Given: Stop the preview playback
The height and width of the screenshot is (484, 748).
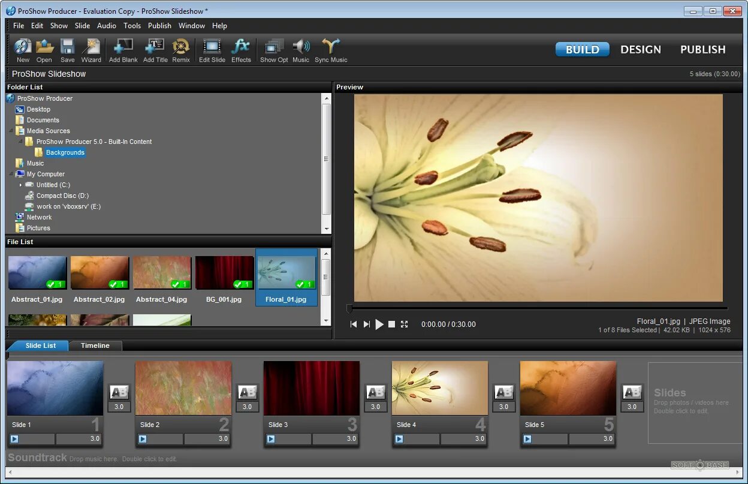Looking at the screenshot, I should coord(391,324).
